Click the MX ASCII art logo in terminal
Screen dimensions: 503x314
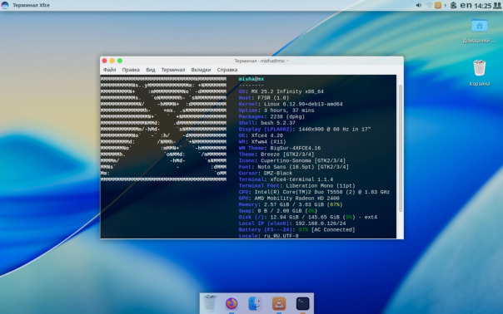tap(163, 129)
